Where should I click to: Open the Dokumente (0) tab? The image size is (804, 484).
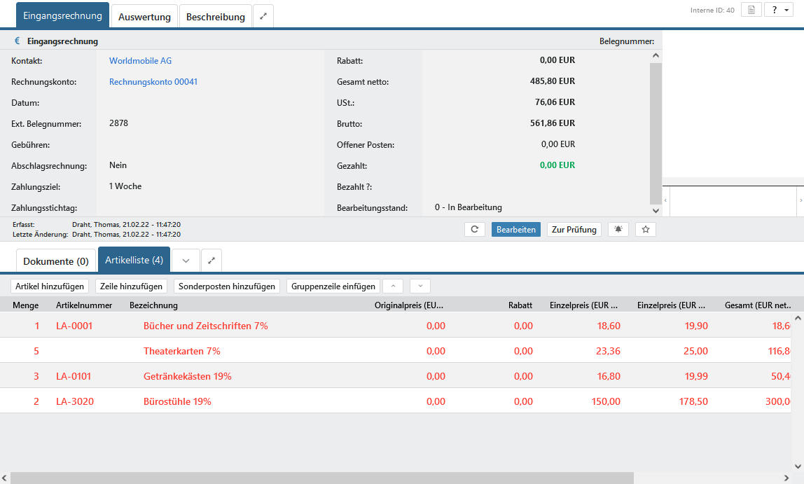coord(56,261)
